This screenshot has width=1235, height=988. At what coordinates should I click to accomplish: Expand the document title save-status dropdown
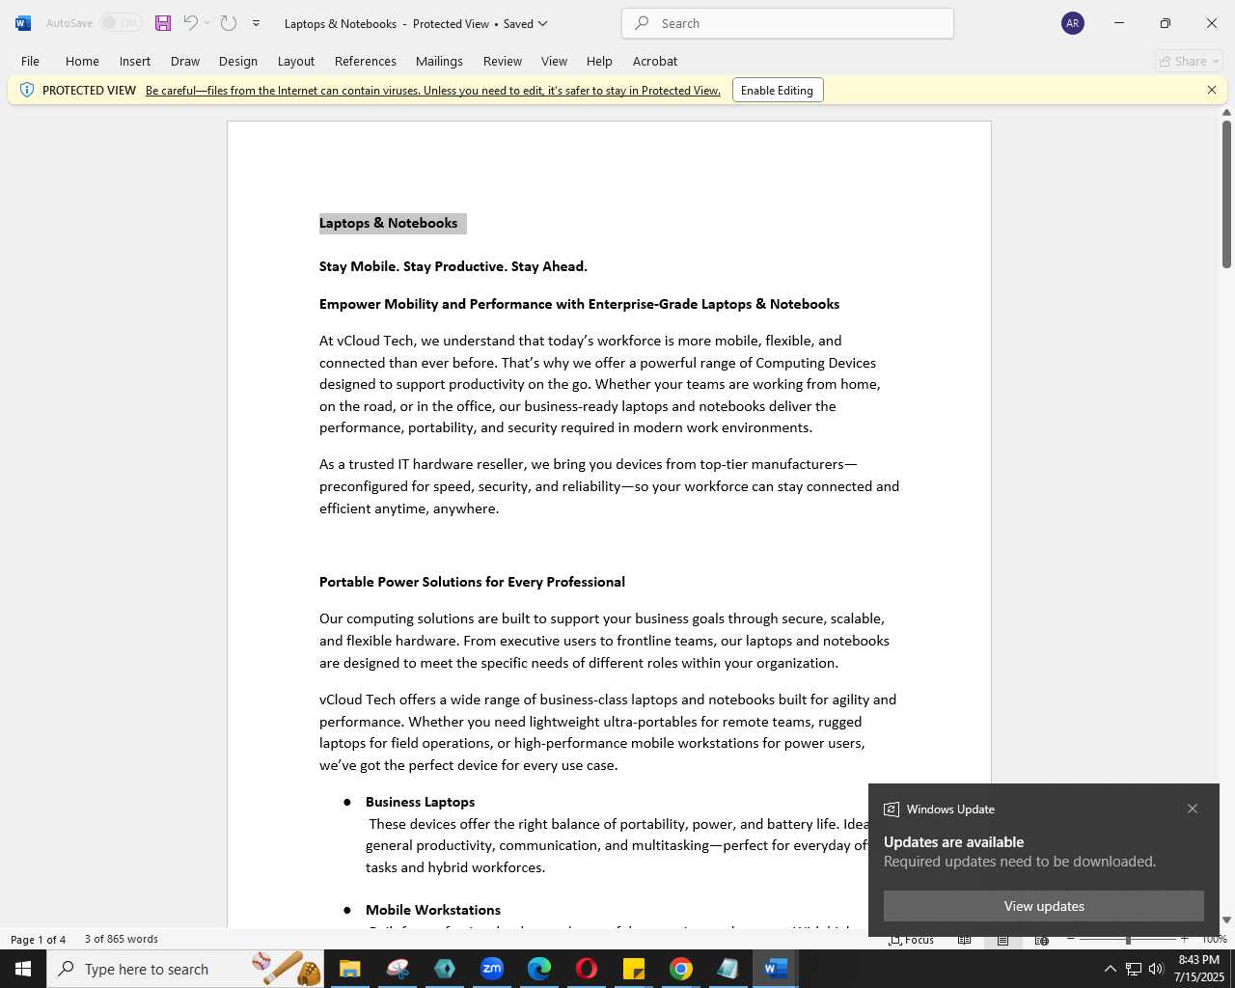542,23
